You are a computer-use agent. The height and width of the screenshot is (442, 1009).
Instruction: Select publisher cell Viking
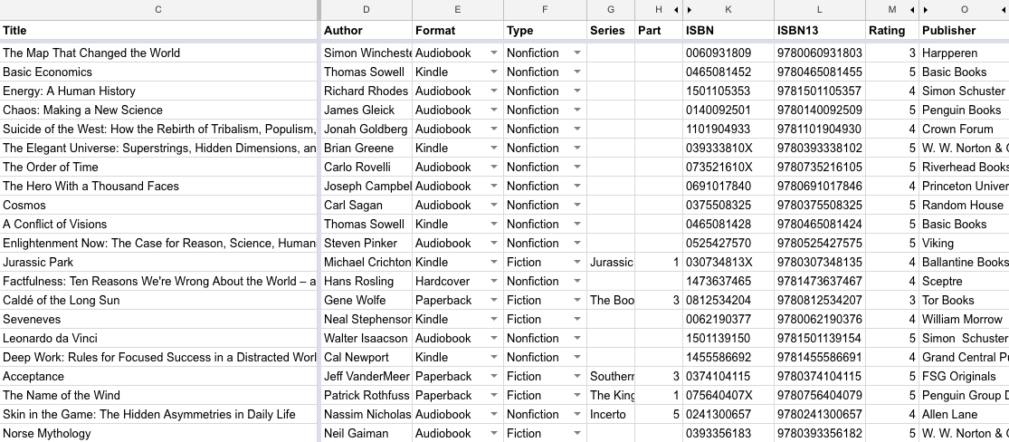click(x=964, y=243)
